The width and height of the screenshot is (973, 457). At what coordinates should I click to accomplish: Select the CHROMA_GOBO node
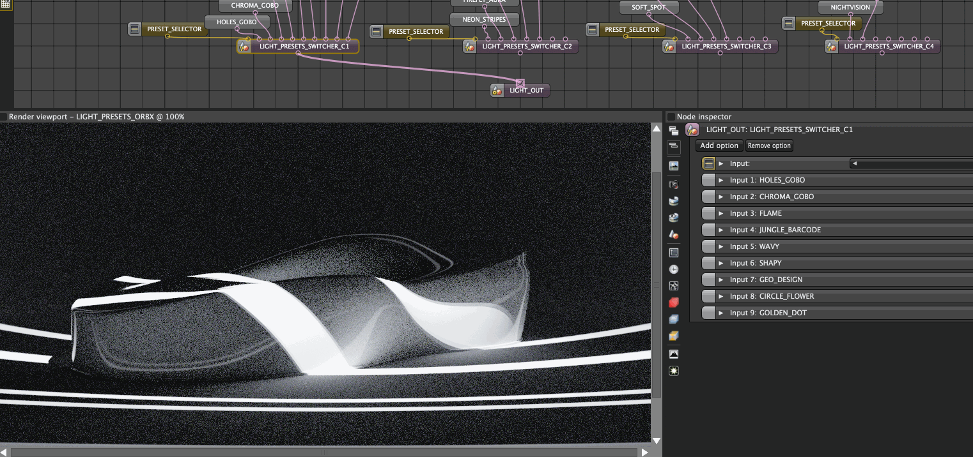[x=254, y=6]
